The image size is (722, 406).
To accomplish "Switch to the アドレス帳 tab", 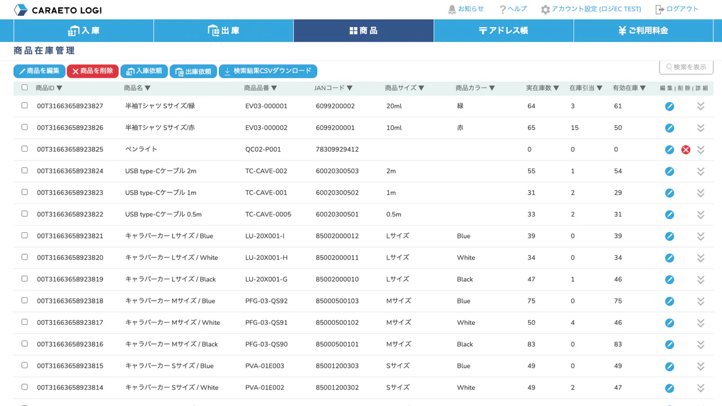I will [504, 30].
